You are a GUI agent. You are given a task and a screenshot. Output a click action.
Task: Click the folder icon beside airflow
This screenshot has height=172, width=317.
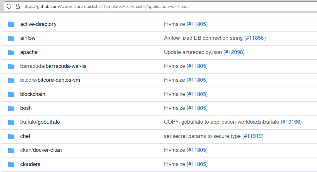pos(11,38)
